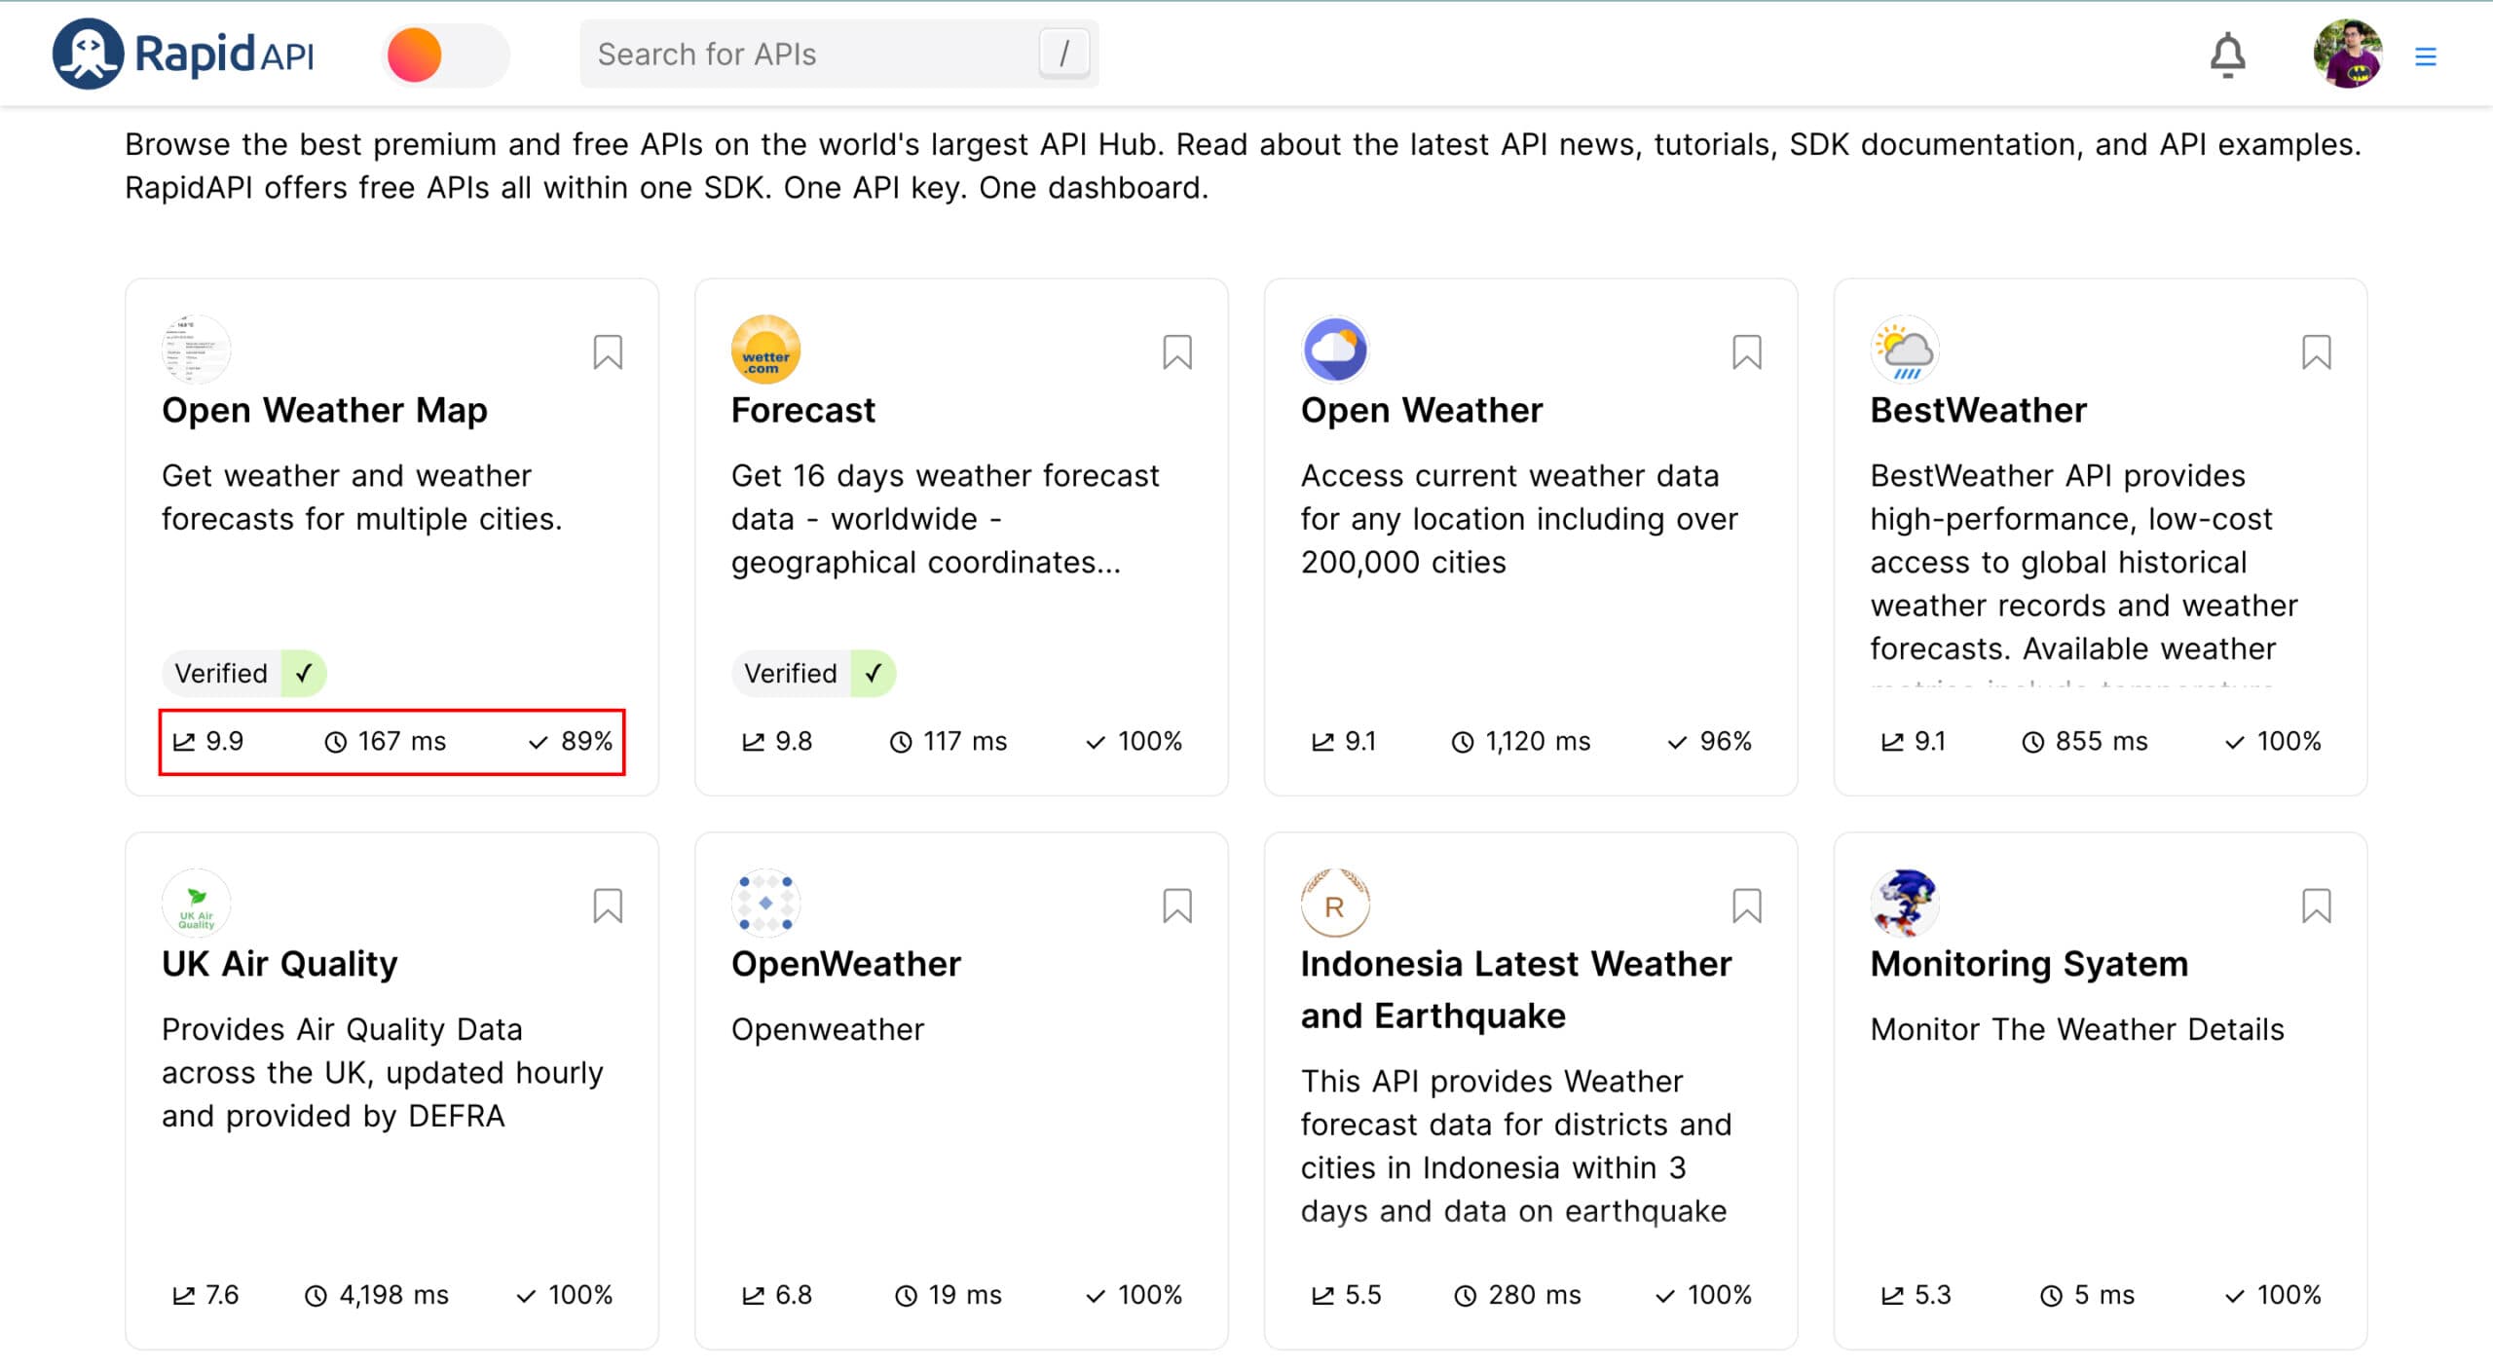2493x1367 pixels.
Task: Open the notifications bell
Action: click(2226, 55)
